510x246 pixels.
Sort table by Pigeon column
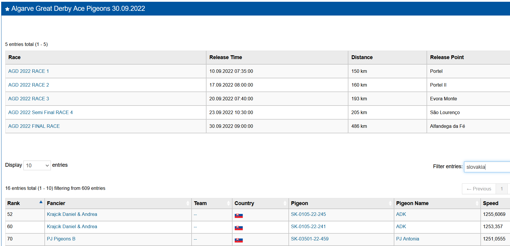tap(341, 203)
